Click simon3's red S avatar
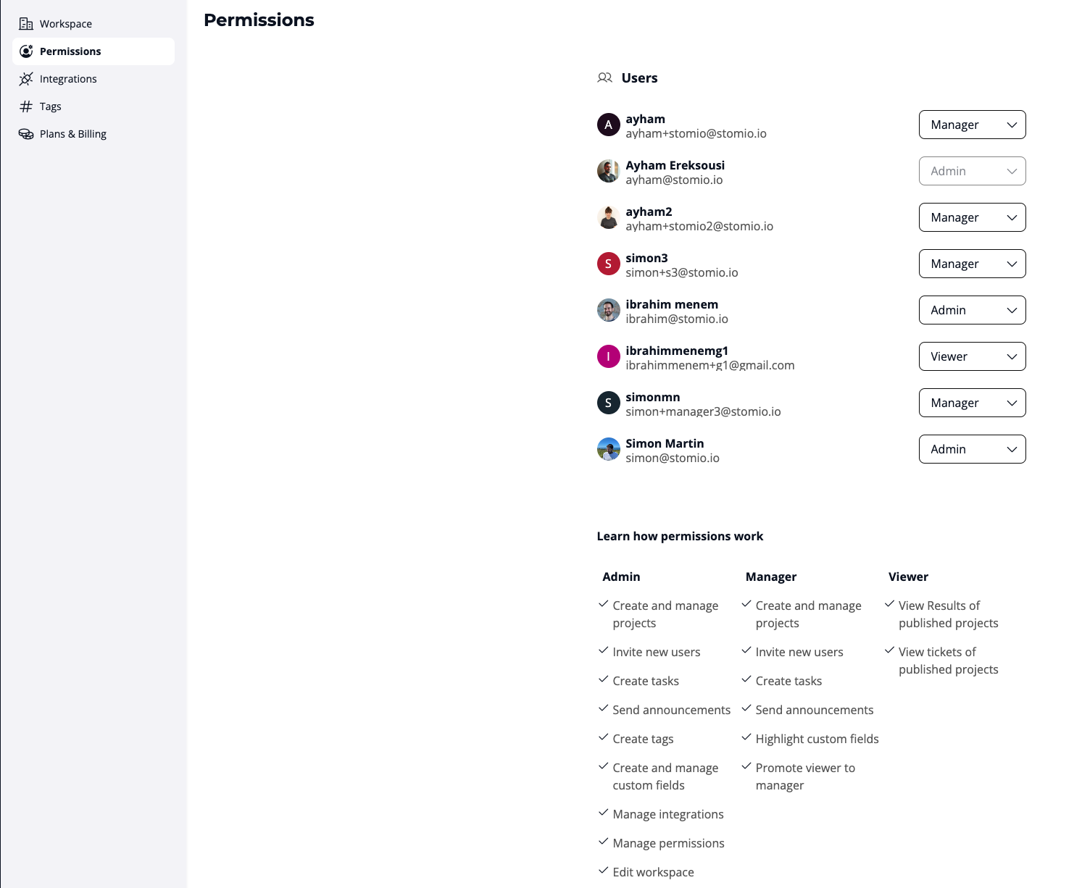 608,264
